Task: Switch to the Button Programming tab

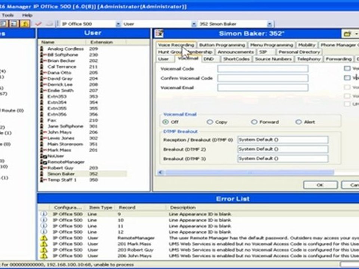Action: (222, 45)
